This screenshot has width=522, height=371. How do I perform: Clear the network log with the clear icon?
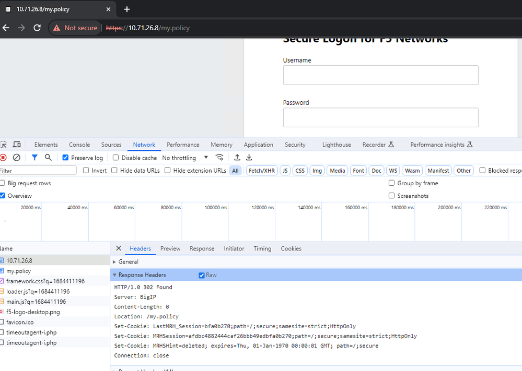(x=17, y=158)
